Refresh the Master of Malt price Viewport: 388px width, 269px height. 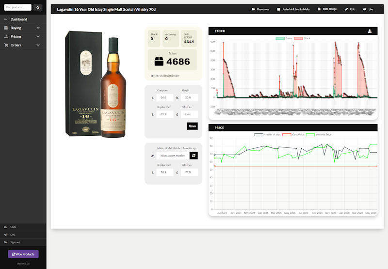194,156
